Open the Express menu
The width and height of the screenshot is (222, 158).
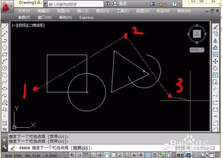pos(86,17)
